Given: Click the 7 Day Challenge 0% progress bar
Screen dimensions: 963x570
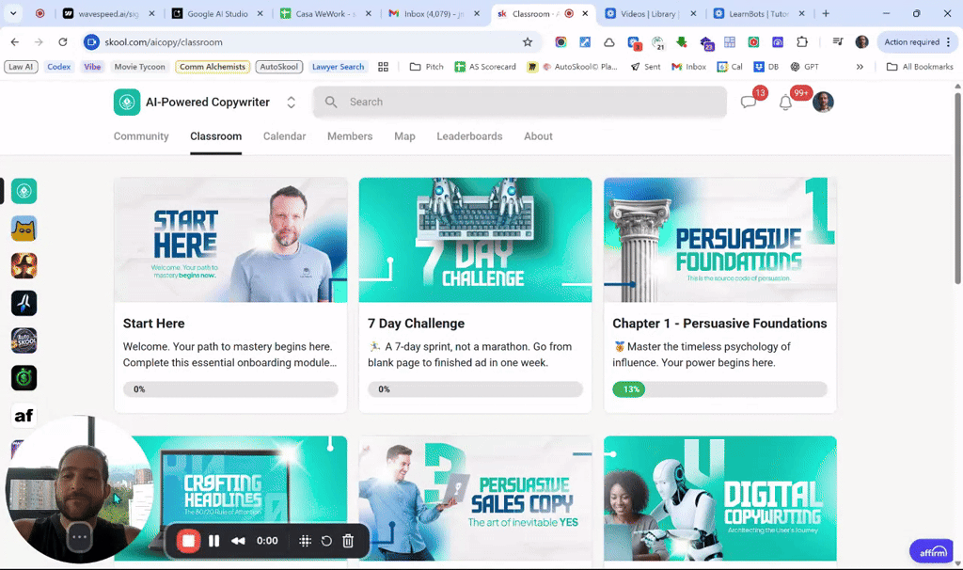Looking at the screenshot, I should pos(475,389).
